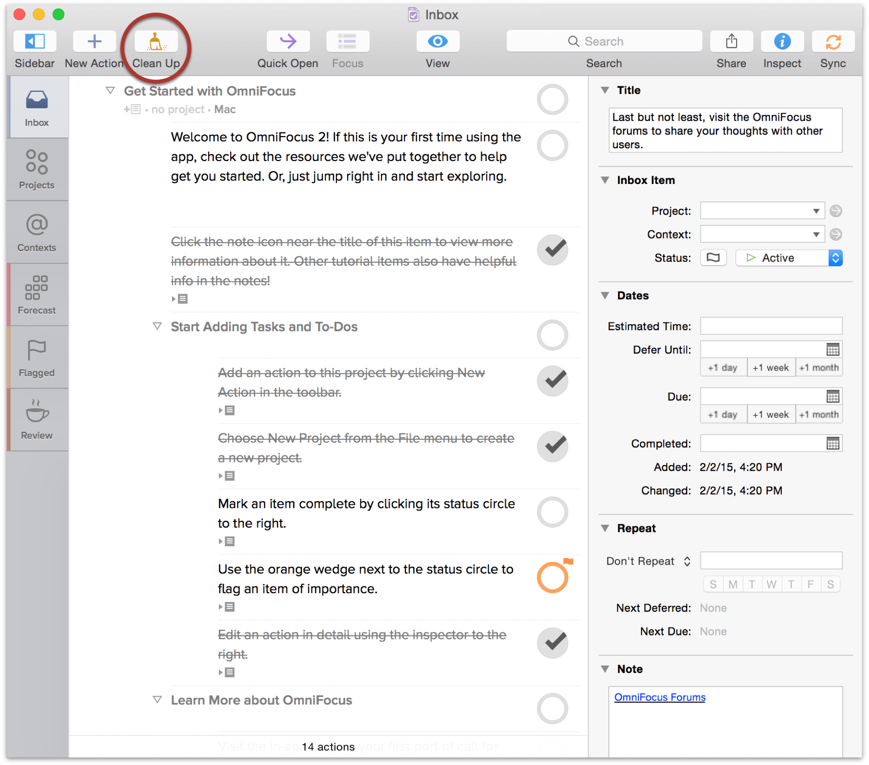Collapse the Title inspector section
This screenshot has width=869, height=765.
click(605, 90)
